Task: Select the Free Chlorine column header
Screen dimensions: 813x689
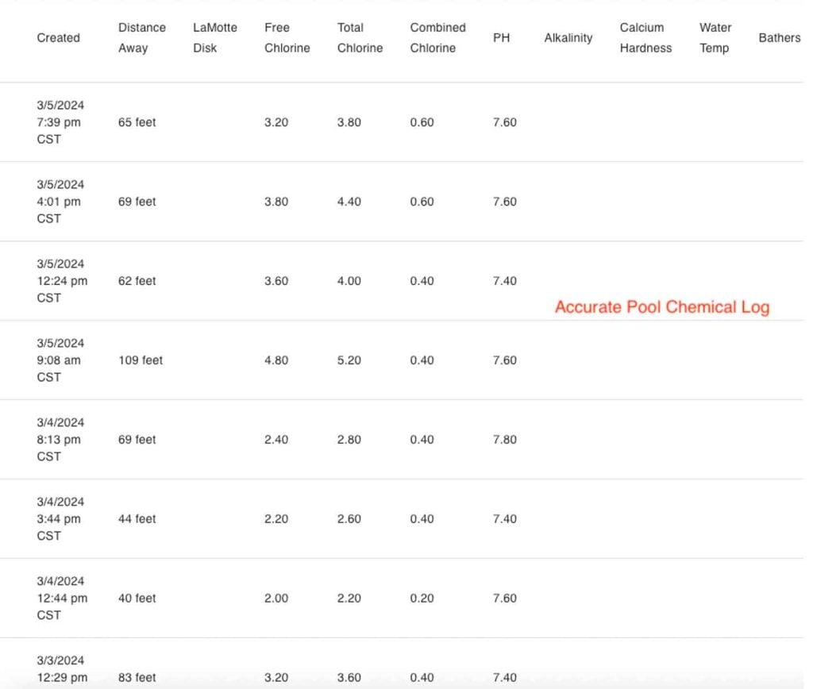Action: [287, 38]
